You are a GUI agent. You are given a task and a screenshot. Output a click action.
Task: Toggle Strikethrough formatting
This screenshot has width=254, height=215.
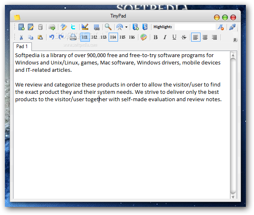(184, 37)
